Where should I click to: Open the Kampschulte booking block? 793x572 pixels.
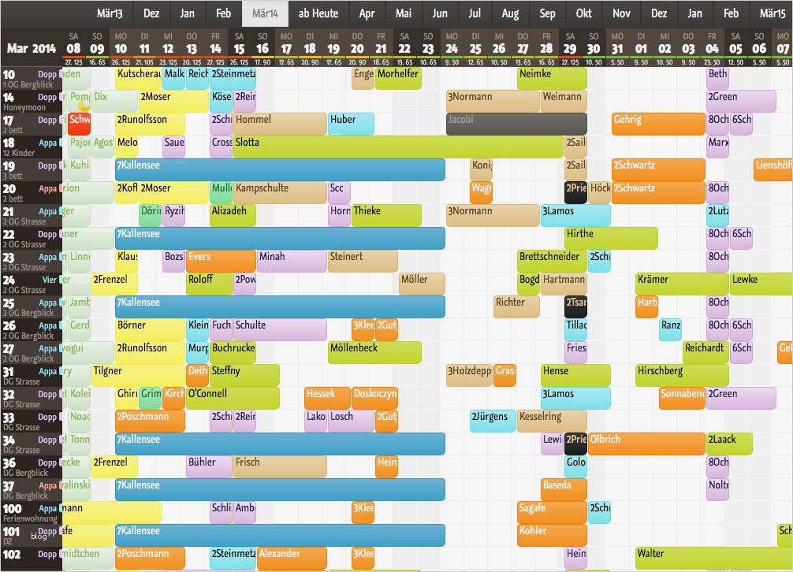280,192
